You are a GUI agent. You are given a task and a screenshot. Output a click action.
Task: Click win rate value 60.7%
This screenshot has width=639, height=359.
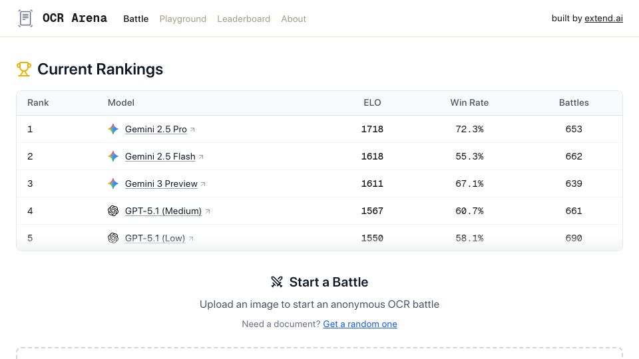click(469, 211)
